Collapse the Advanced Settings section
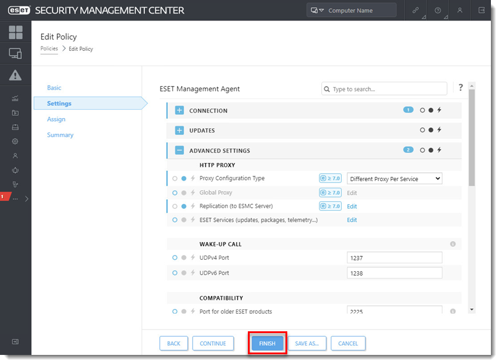Image resolution: width=500 pixels, height=364 pixels. point(179,151)
